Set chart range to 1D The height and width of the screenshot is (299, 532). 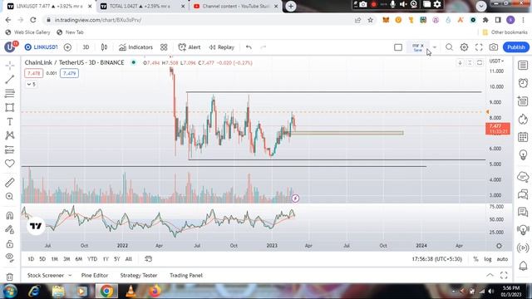(31, 259)
